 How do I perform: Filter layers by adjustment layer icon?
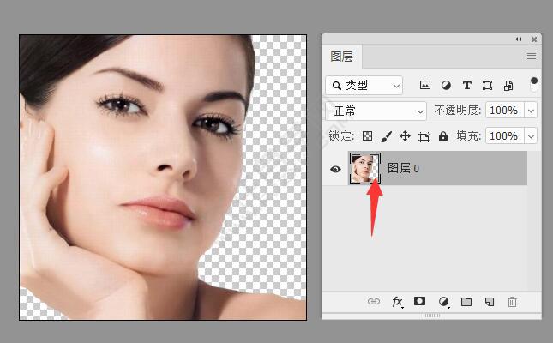click(446, 86)
